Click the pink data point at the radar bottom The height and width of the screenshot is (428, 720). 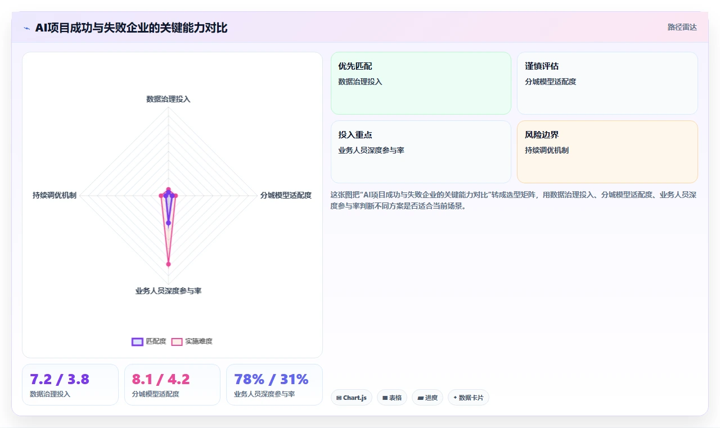click(x=168, y=264)
